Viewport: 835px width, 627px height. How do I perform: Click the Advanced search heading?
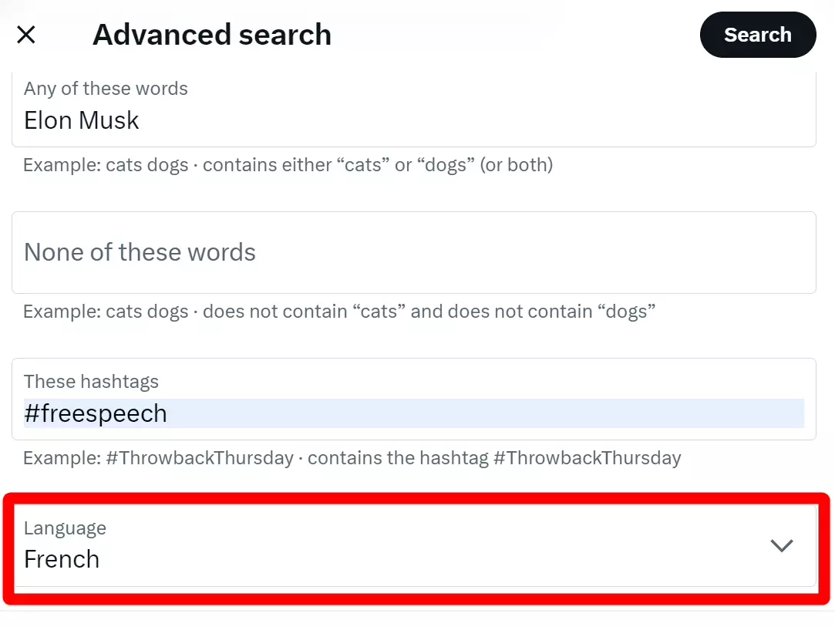click(x=212, y=35)
